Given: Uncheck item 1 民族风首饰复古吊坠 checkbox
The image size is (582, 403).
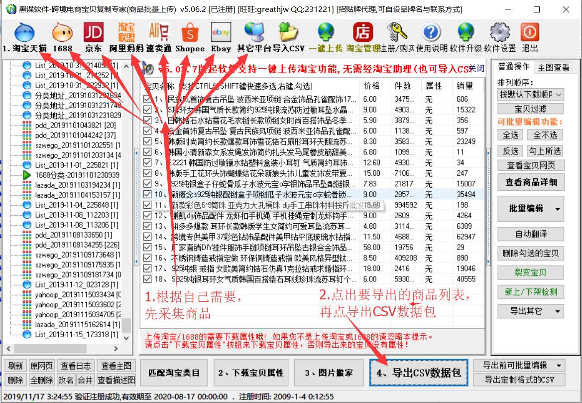Looking at the screenshot, I should (x=147, y=99).
